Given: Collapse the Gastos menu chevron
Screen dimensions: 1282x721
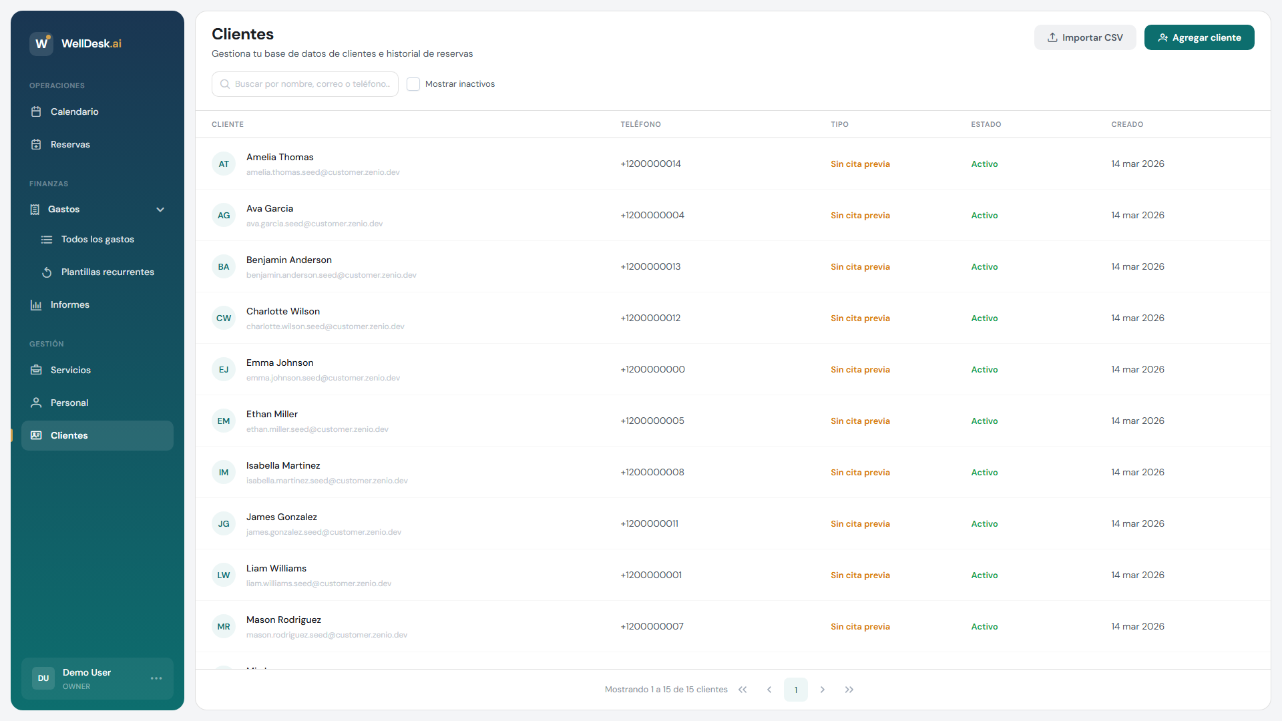Looking at the screenshot, I should (x=160, y=210).
